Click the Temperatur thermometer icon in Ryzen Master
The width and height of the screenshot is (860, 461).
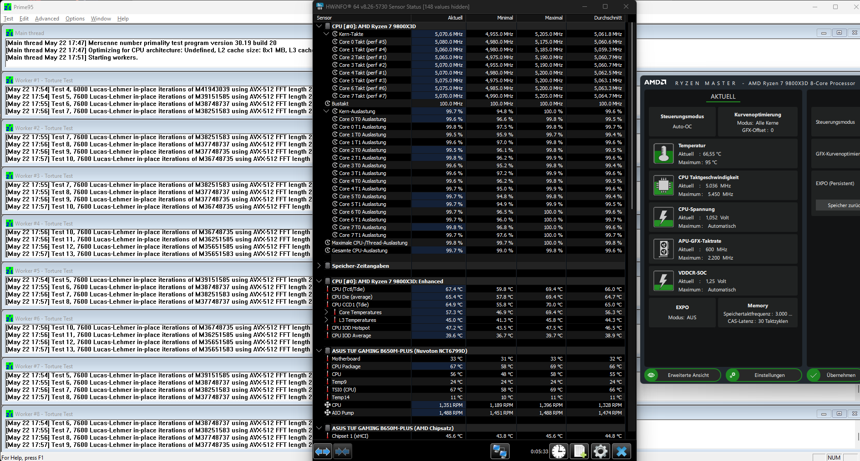663,154
